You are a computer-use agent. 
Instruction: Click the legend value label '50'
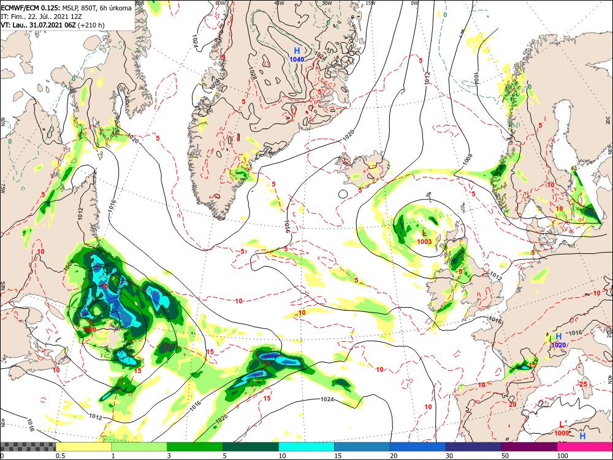(505, 456)
